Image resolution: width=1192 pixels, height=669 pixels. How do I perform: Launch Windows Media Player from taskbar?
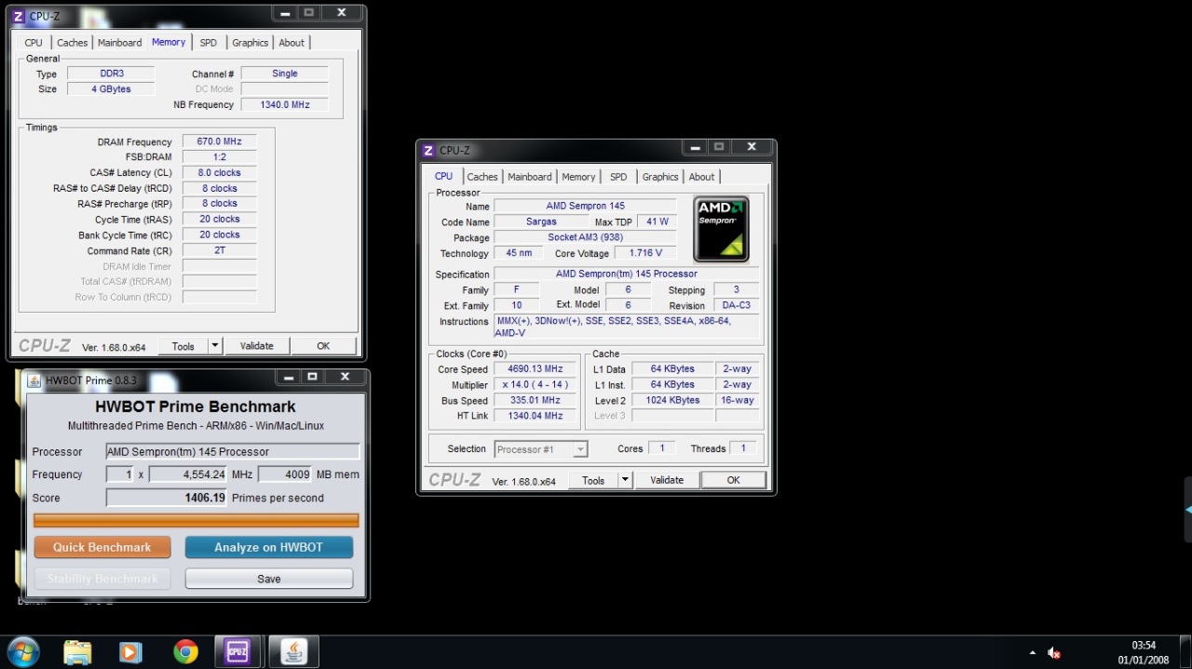tap(130, 651)
